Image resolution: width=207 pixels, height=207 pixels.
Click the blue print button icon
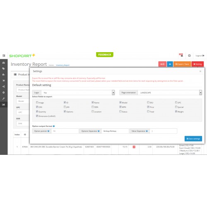pos(170,64)
